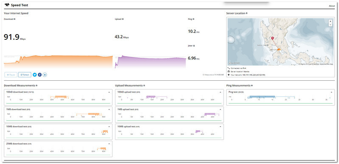The height and width of the screenshot is (164, 339).
Task: Click the 25MB download box plot
Action: pyautogui.click(x=101, y=148)
